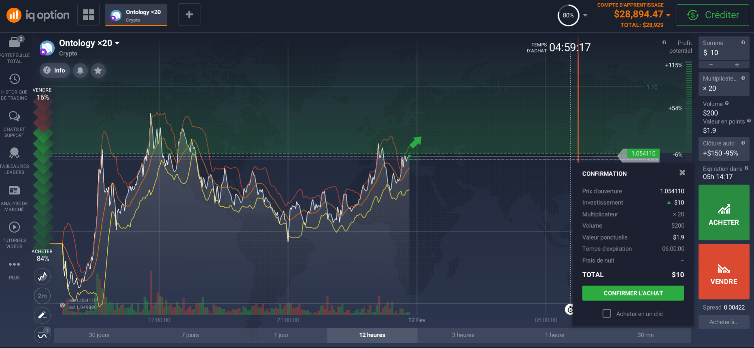Click CONFIRMER L'ACHAT button
Viewport: 754px width, 348px height.
click(633, 293)
